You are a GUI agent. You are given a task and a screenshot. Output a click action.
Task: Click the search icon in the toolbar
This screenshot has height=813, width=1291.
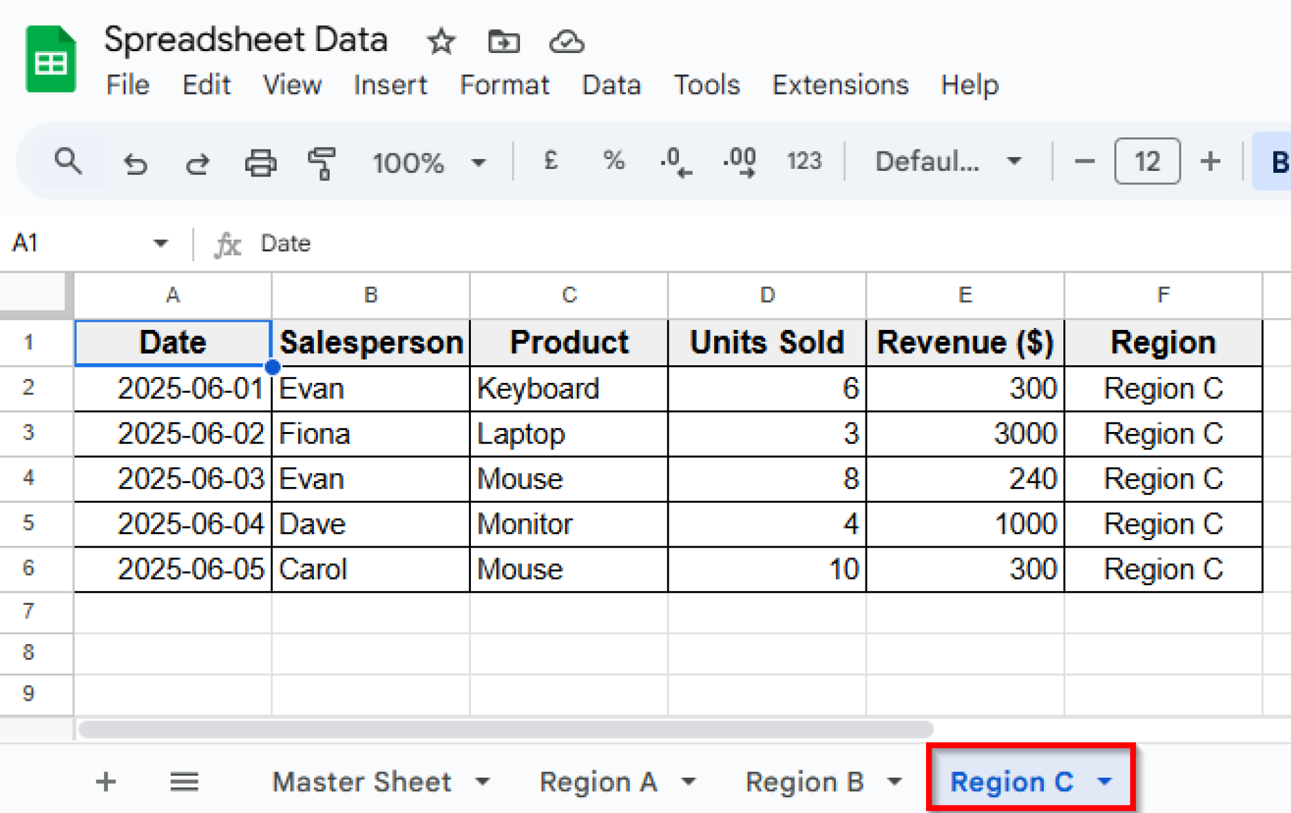69,162
